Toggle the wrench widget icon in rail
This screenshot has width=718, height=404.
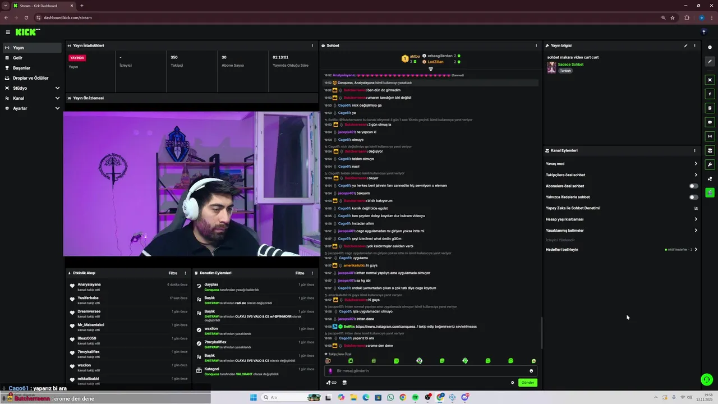click(710, 164)
